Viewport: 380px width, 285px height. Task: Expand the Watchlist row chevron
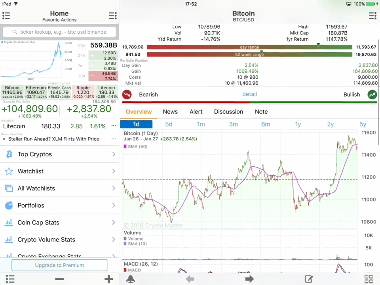coord(114,171)
